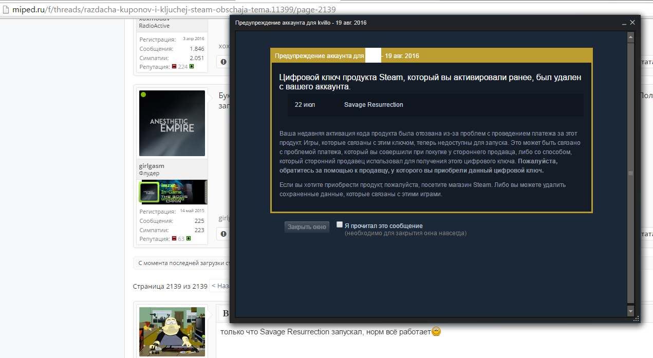Click 'Сообщения: 225' message count of girlgasm

coord(172,221)
